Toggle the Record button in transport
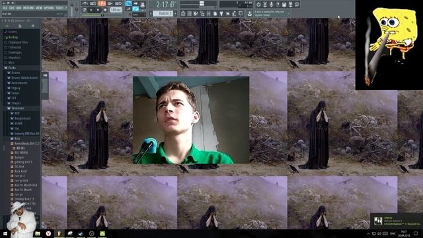423x238 pixels. tap(105, 10)
